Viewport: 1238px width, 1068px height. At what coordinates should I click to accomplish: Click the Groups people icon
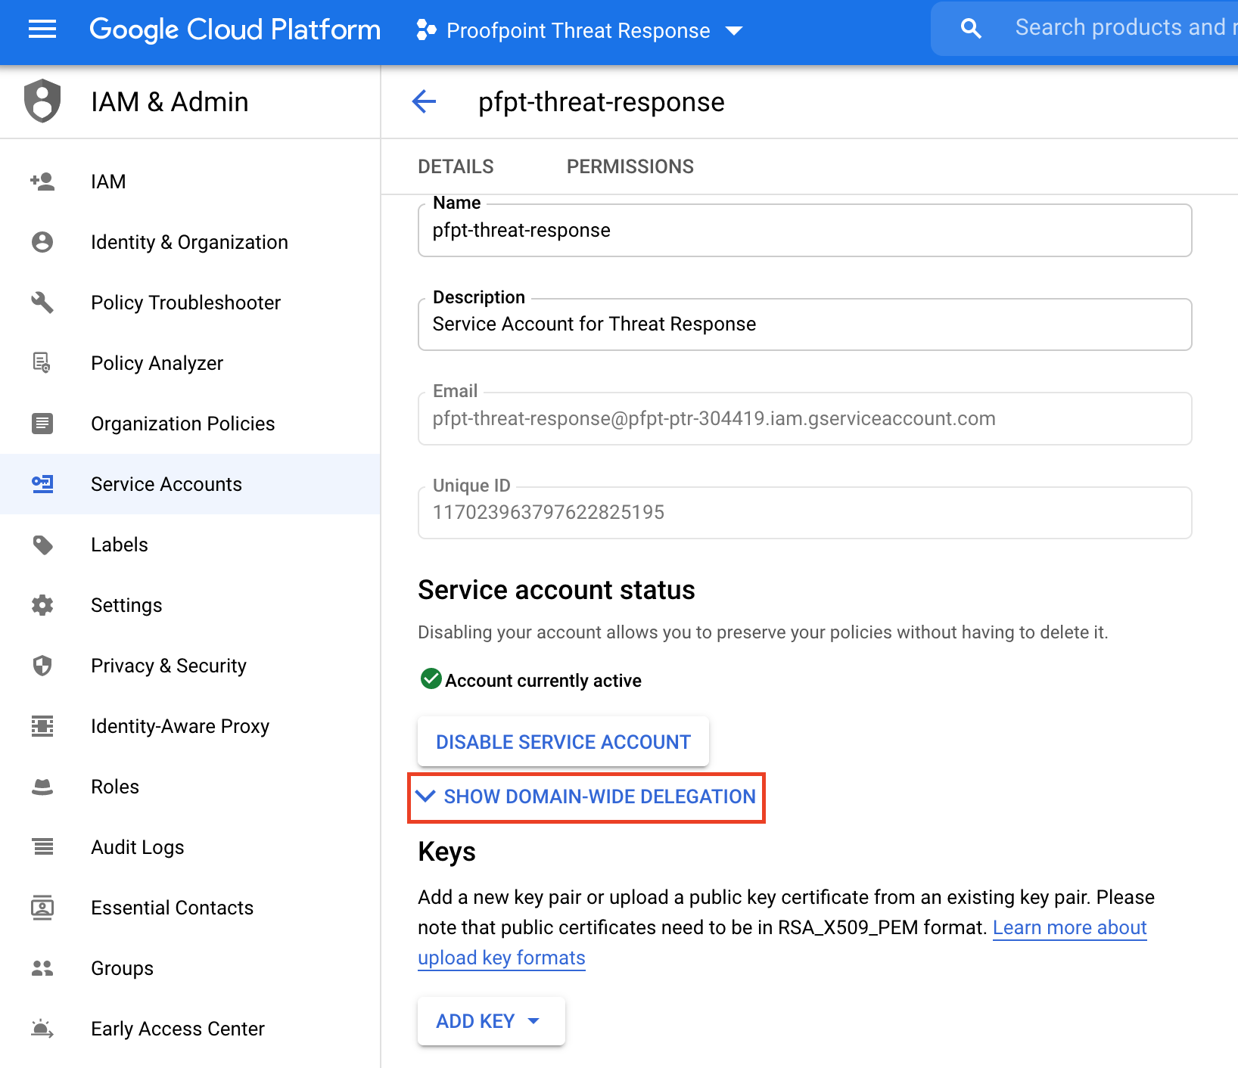click(42, 968)
